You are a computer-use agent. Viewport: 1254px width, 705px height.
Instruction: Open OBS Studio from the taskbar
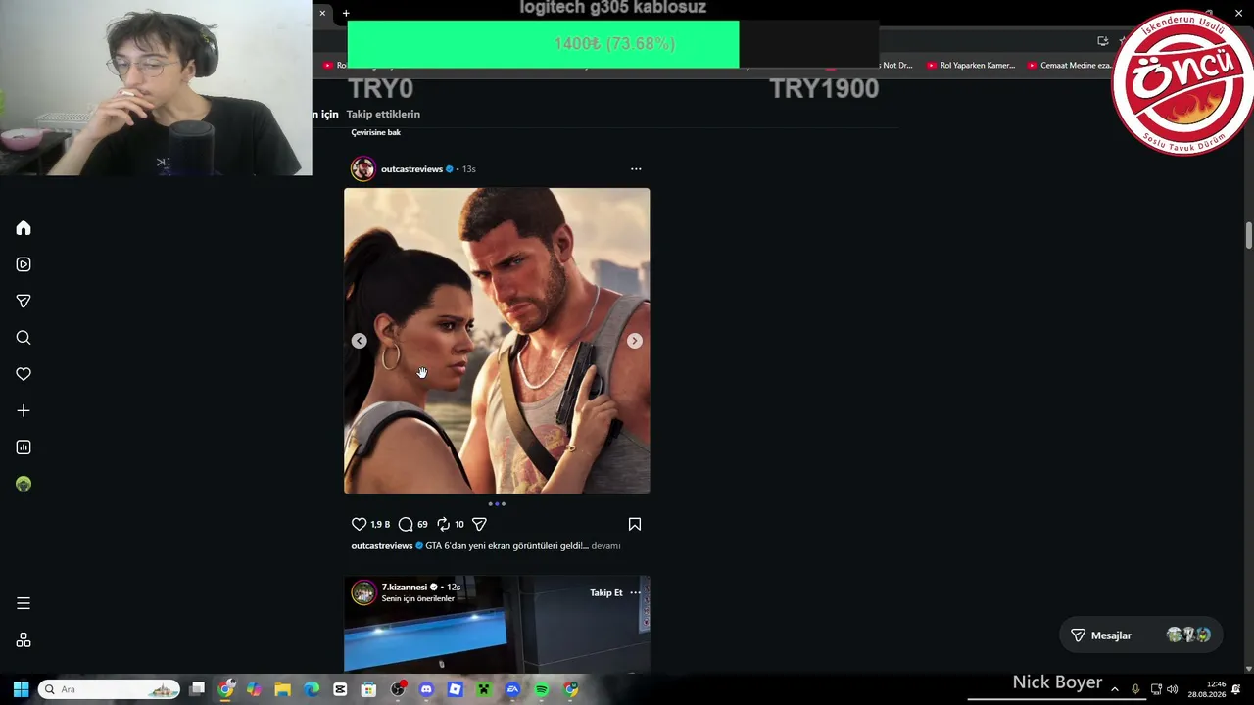coord(398,689)
